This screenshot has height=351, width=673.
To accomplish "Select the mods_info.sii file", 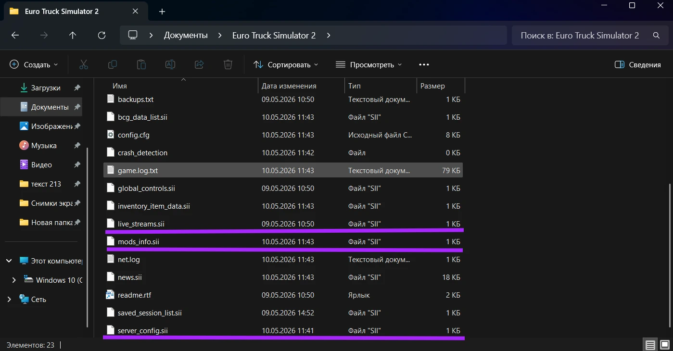I will click(x=283, y=241).
